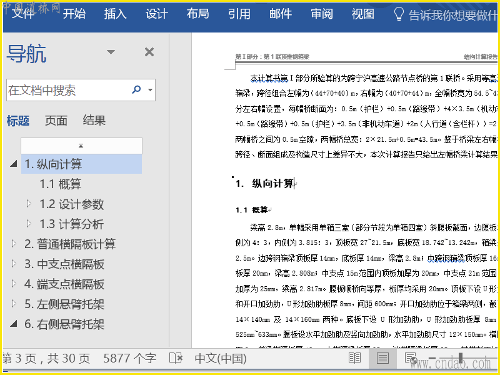
Task: Collapse the 6. 右侧悬臂托架 heading
Action: (13, 324)
